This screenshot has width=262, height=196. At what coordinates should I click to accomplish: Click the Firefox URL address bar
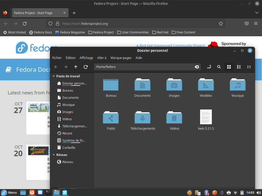135,23
